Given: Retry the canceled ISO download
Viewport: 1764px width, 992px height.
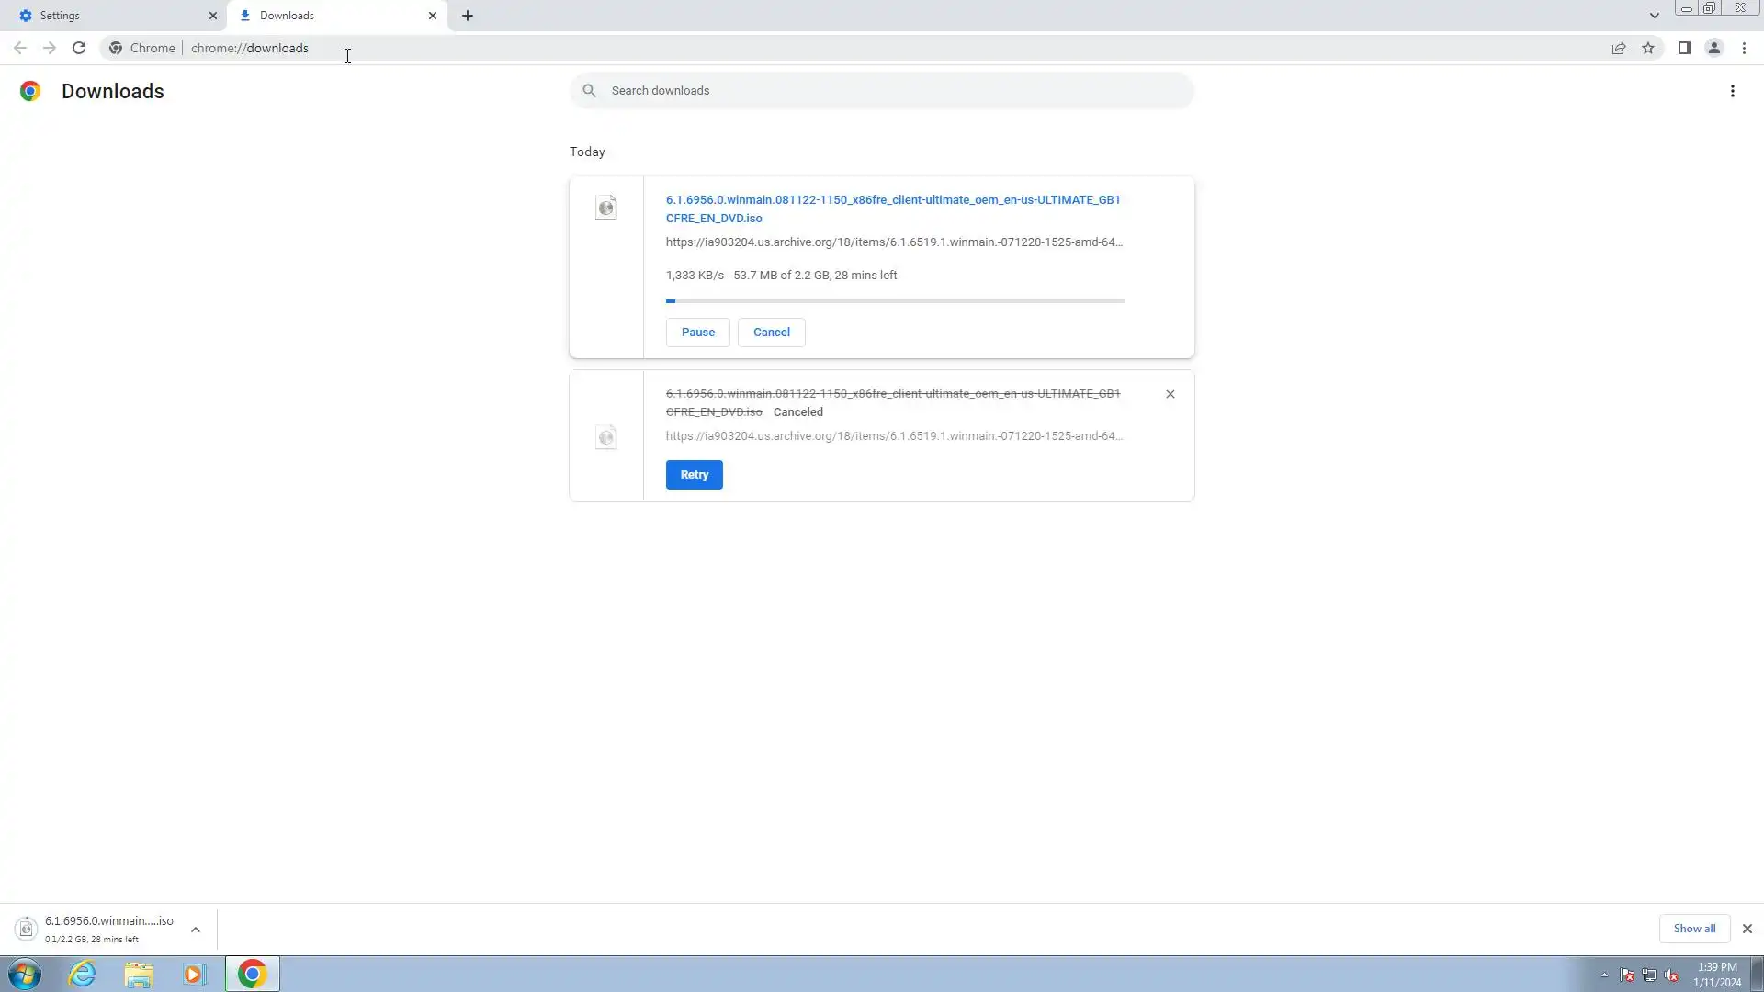Looking at the screenshot, I should point(694,475).
